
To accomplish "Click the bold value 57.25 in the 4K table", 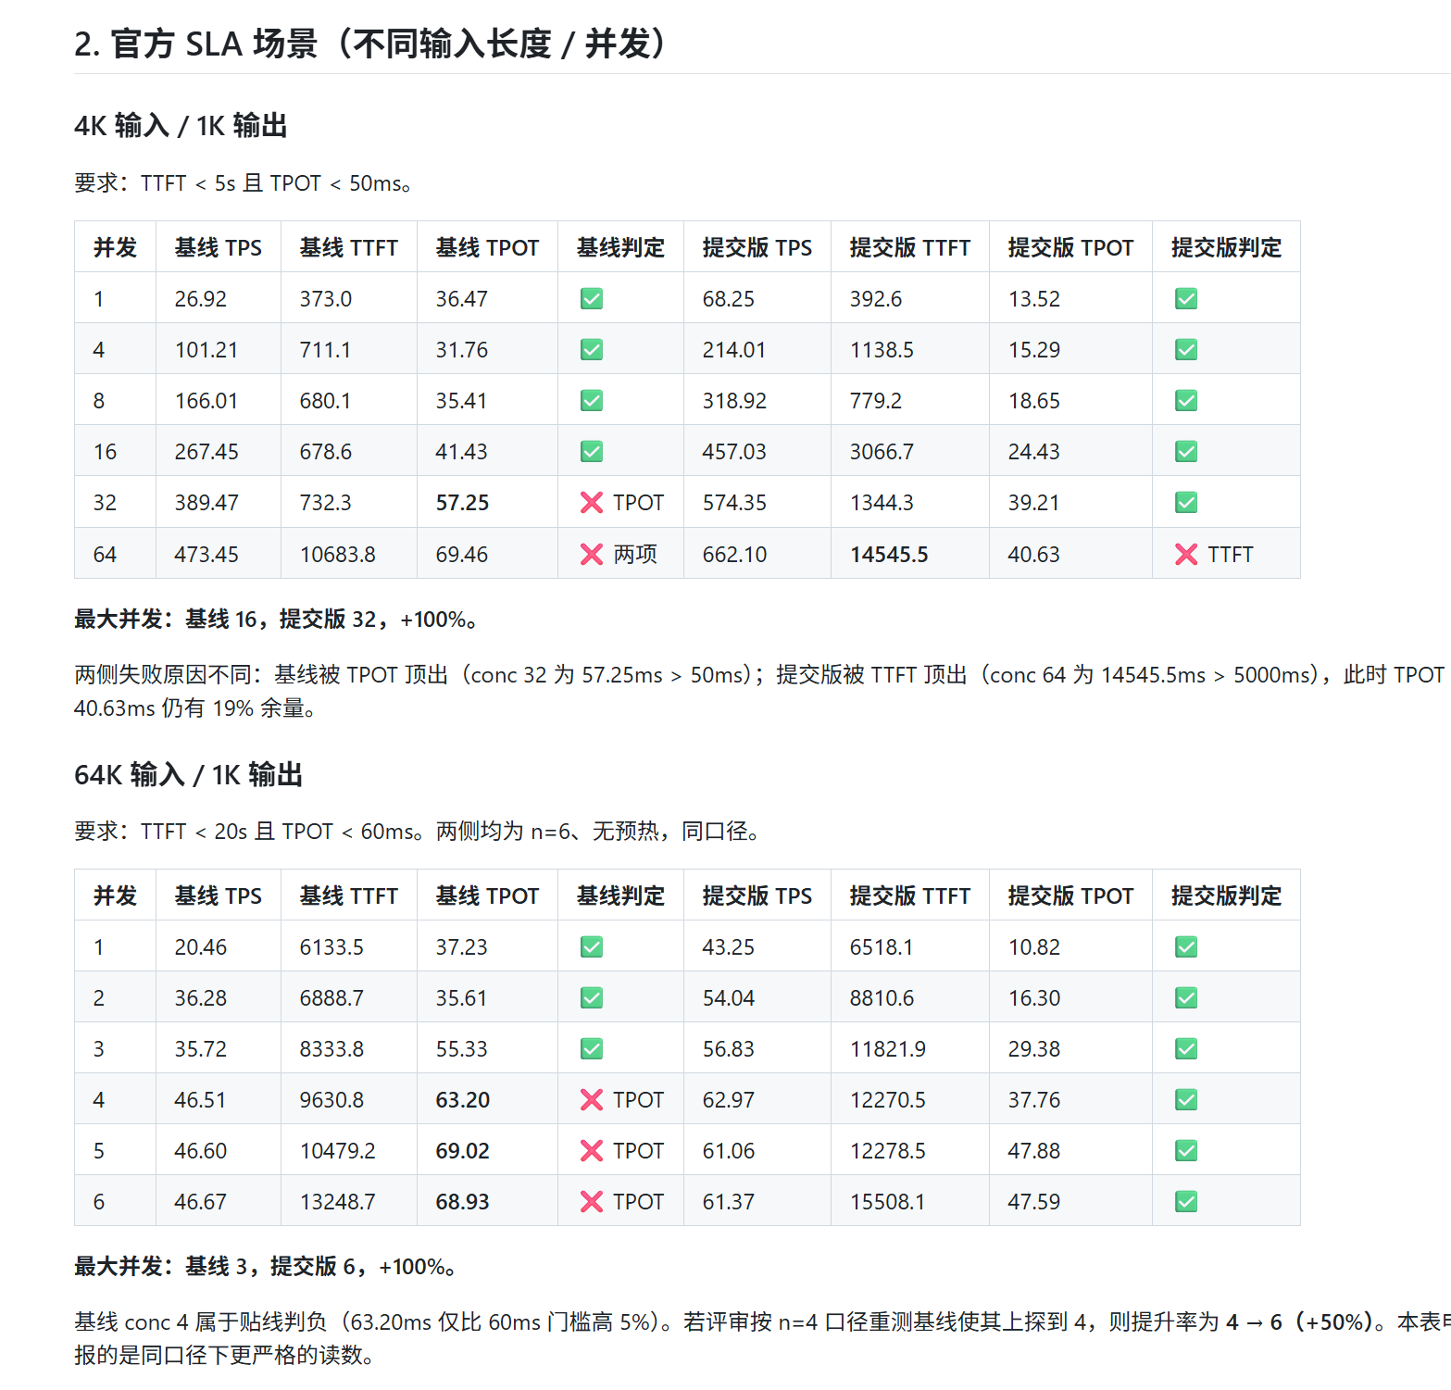I will [x=462, y=503].
